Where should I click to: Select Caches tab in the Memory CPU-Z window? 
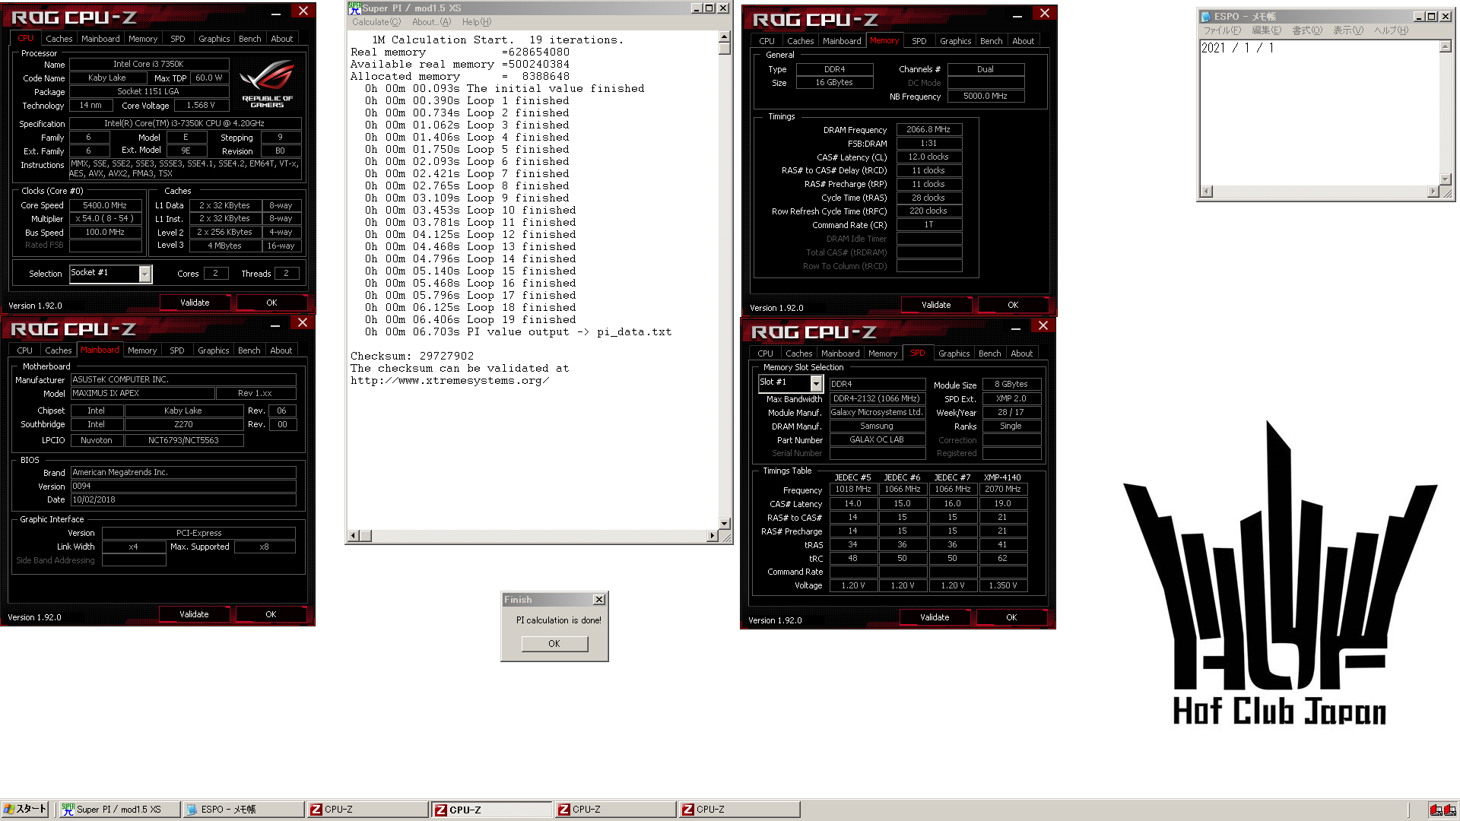800,41
